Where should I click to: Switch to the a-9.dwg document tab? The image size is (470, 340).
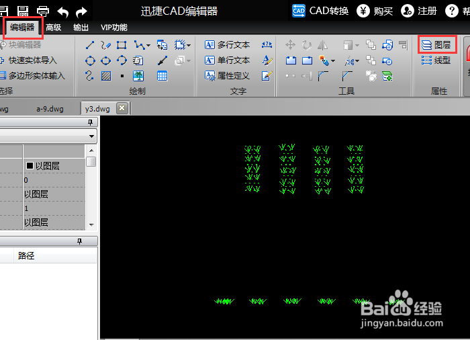coord(50,109)
